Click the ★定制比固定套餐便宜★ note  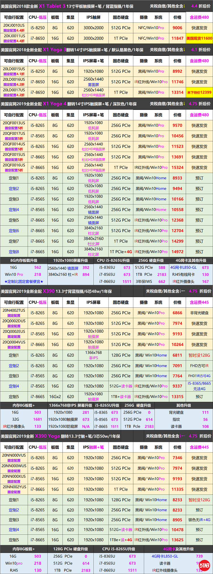point(24,281)
